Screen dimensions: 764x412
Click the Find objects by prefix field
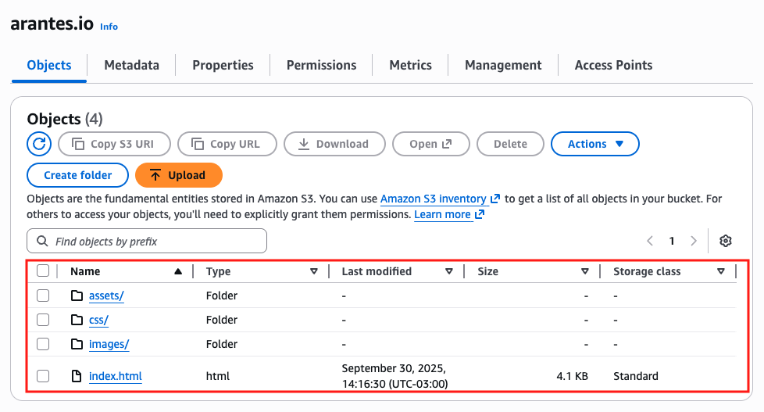[147, 241]
